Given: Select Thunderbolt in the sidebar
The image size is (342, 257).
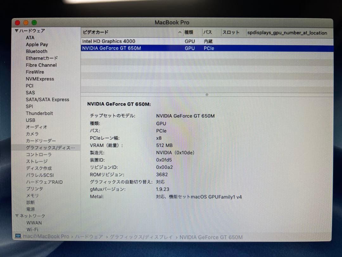Looking at the screenshot, I should [x=39, y=113].
